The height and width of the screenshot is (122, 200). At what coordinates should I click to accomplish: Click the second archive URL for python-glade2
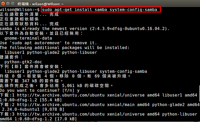pyautogui.click(x=61, y=105)
